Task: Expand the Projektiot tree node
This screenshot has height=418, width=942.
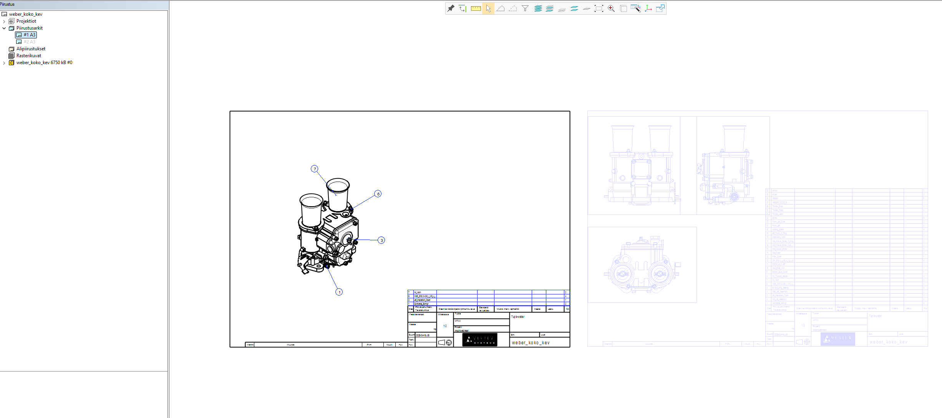Action: click(x=4, y=21)
